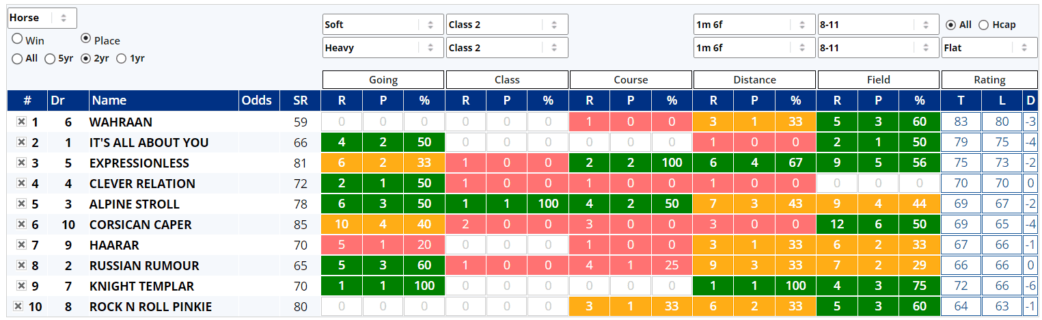Click the X icon for RUSSIAN RUMOUR
This screenshot has height=320, width=1042.
(x=21, y=265)
